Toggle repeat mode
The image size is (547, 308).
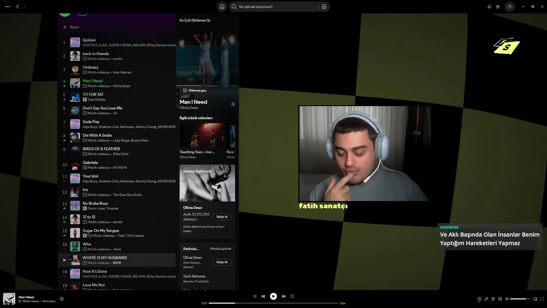[292, 296]
